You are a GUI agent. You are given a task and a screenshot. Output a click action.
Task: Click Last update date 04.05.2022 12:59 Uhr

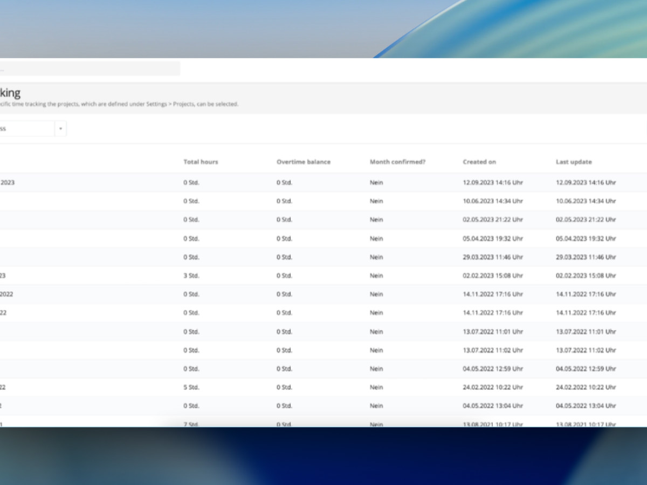(586, 369)
